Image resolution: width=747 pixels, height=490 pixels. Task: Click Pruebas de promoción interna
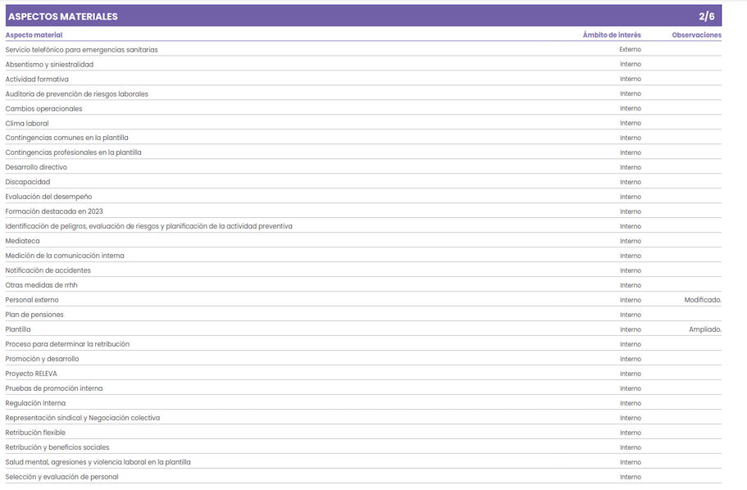coord(54,388)
